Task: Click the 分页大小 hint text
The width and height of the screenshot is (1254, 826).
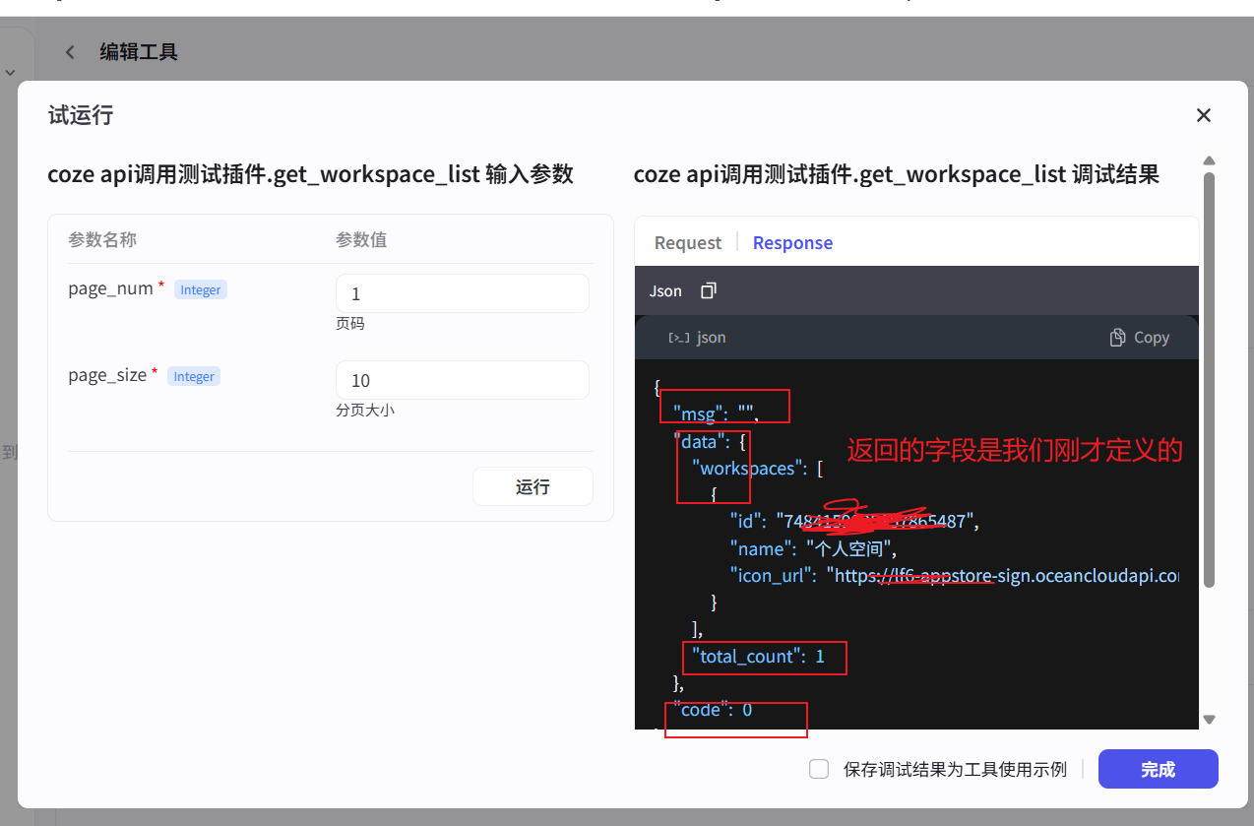Action: (365, 411)
